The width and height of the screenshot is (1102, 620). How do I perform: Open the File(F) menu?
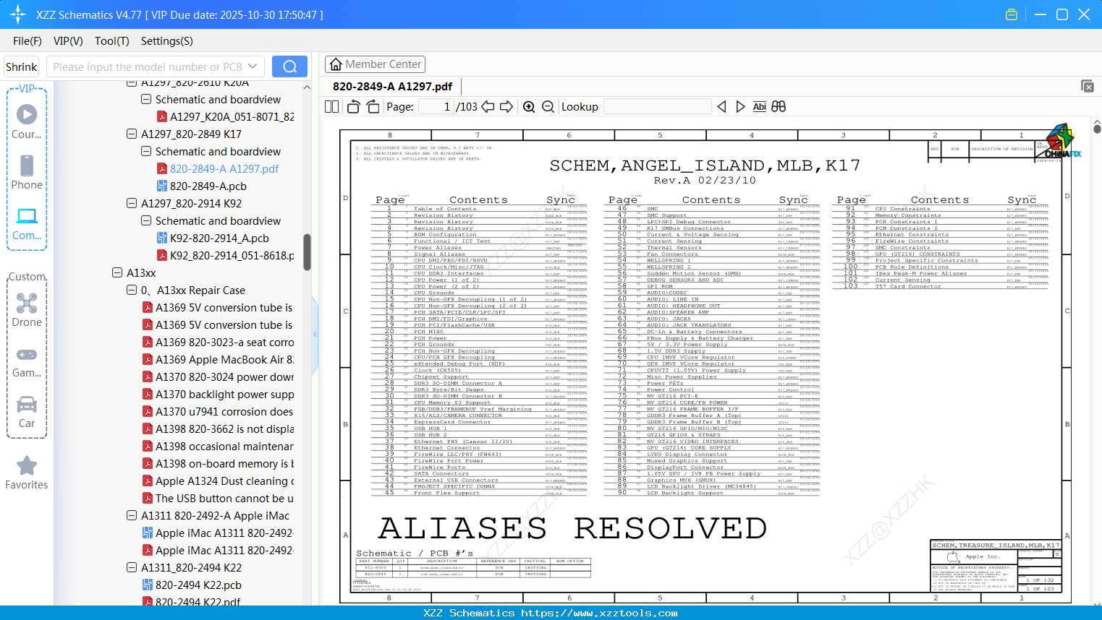pos(27,41)
